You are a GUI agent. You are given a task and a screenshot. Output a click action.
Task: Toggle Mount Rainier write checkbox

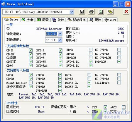point(31,83)
